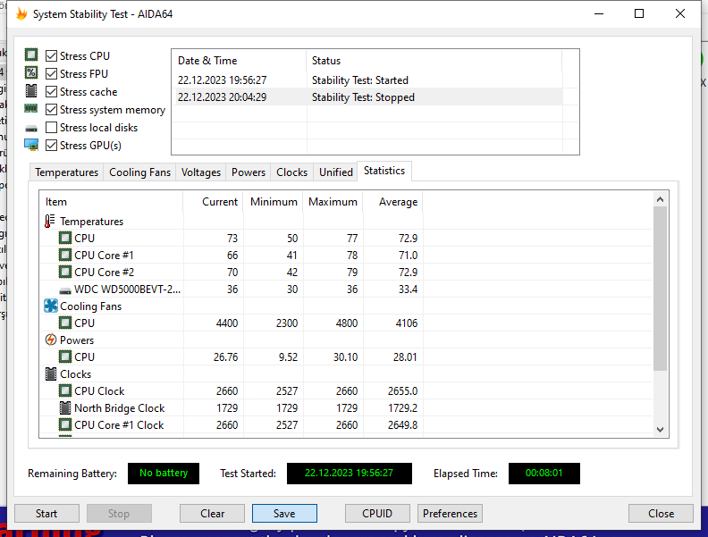Click the Stress local disks drive icon
This screenshot has width=708, height=537.
[x=31, y=129]
